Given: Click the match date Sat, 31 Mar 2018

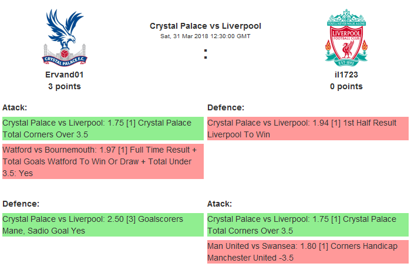Looking at the screenshot, I should coord(206,36).
